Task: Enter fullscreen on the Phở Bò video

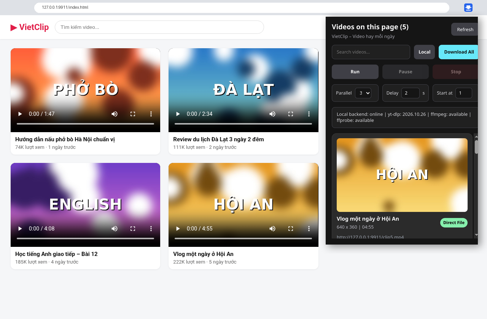Action: (x=133, y=114)
